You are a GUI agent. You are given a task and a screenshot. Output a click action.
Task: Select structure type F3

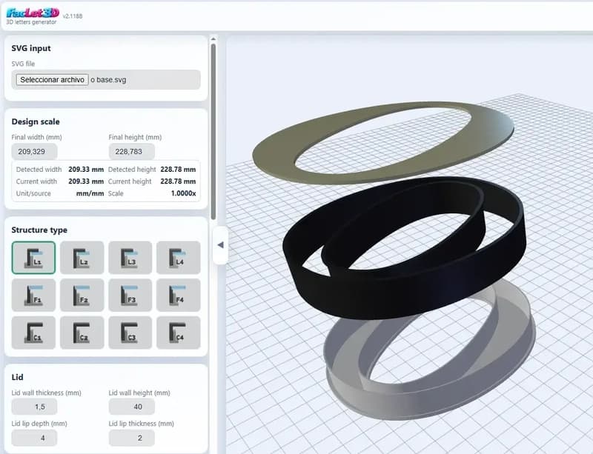[x=129, y=295]
